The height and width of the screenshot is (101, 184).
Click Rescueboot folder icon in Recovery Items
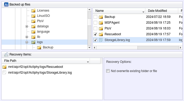[4, 67]
